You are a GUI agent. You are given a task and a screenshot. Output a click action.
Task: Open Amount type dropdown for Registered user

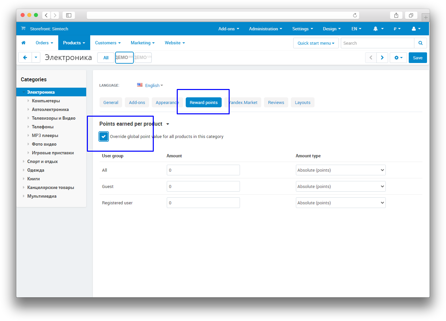(x=340, y=203)
